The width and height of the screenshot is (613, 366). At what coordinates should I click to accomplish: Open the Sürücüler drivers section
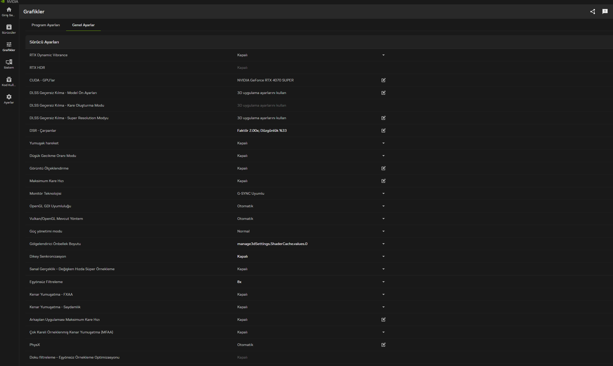[9, 29]
